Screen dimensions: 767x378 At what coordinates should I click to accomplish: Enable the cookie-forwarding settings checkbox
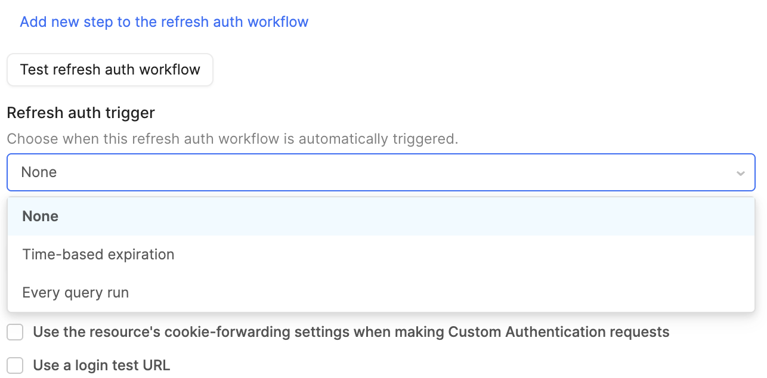tap(15, 332)
